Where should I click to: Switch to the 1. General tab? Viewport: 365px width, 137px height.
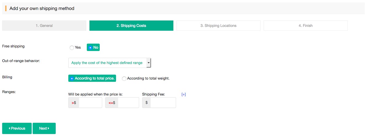pyautogui.click(x=44, y=26)
